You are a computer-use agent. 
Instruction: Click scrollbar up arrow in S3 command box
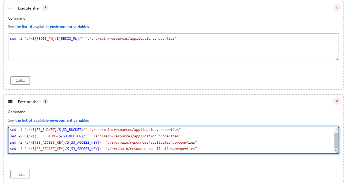pyautogui.click(x=336, y=130)
